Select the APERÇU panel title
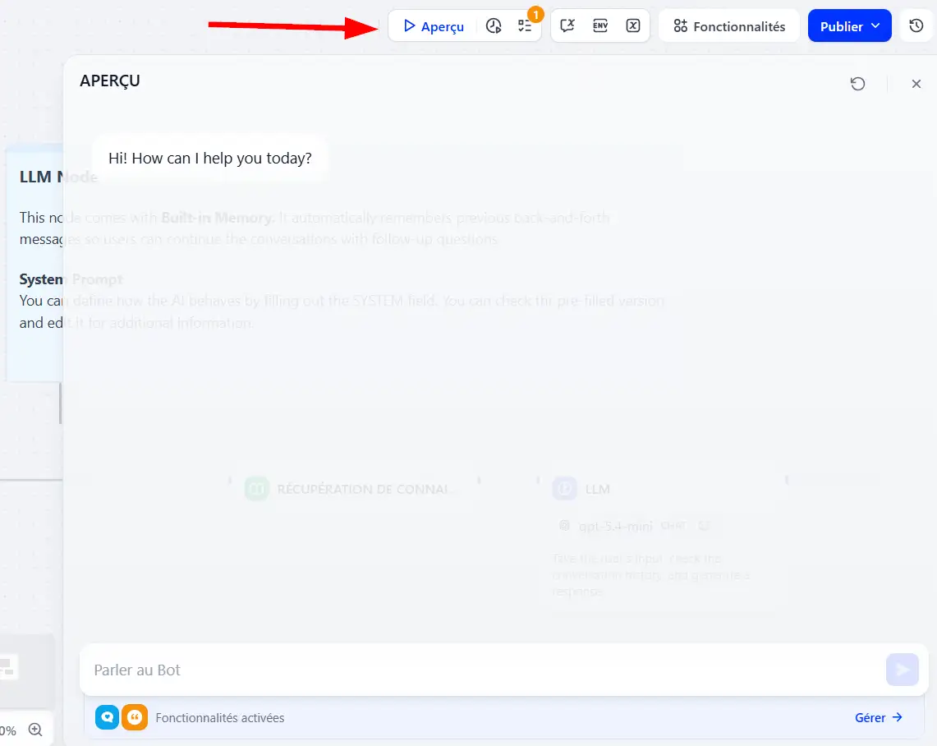This screenshot has width=937, height=746. pos(110,81)
